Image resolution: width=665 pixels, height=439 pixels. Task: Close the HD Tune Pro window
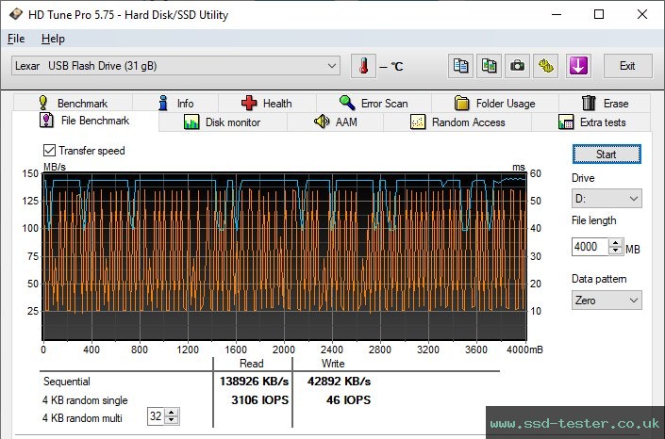pos(642,14)
